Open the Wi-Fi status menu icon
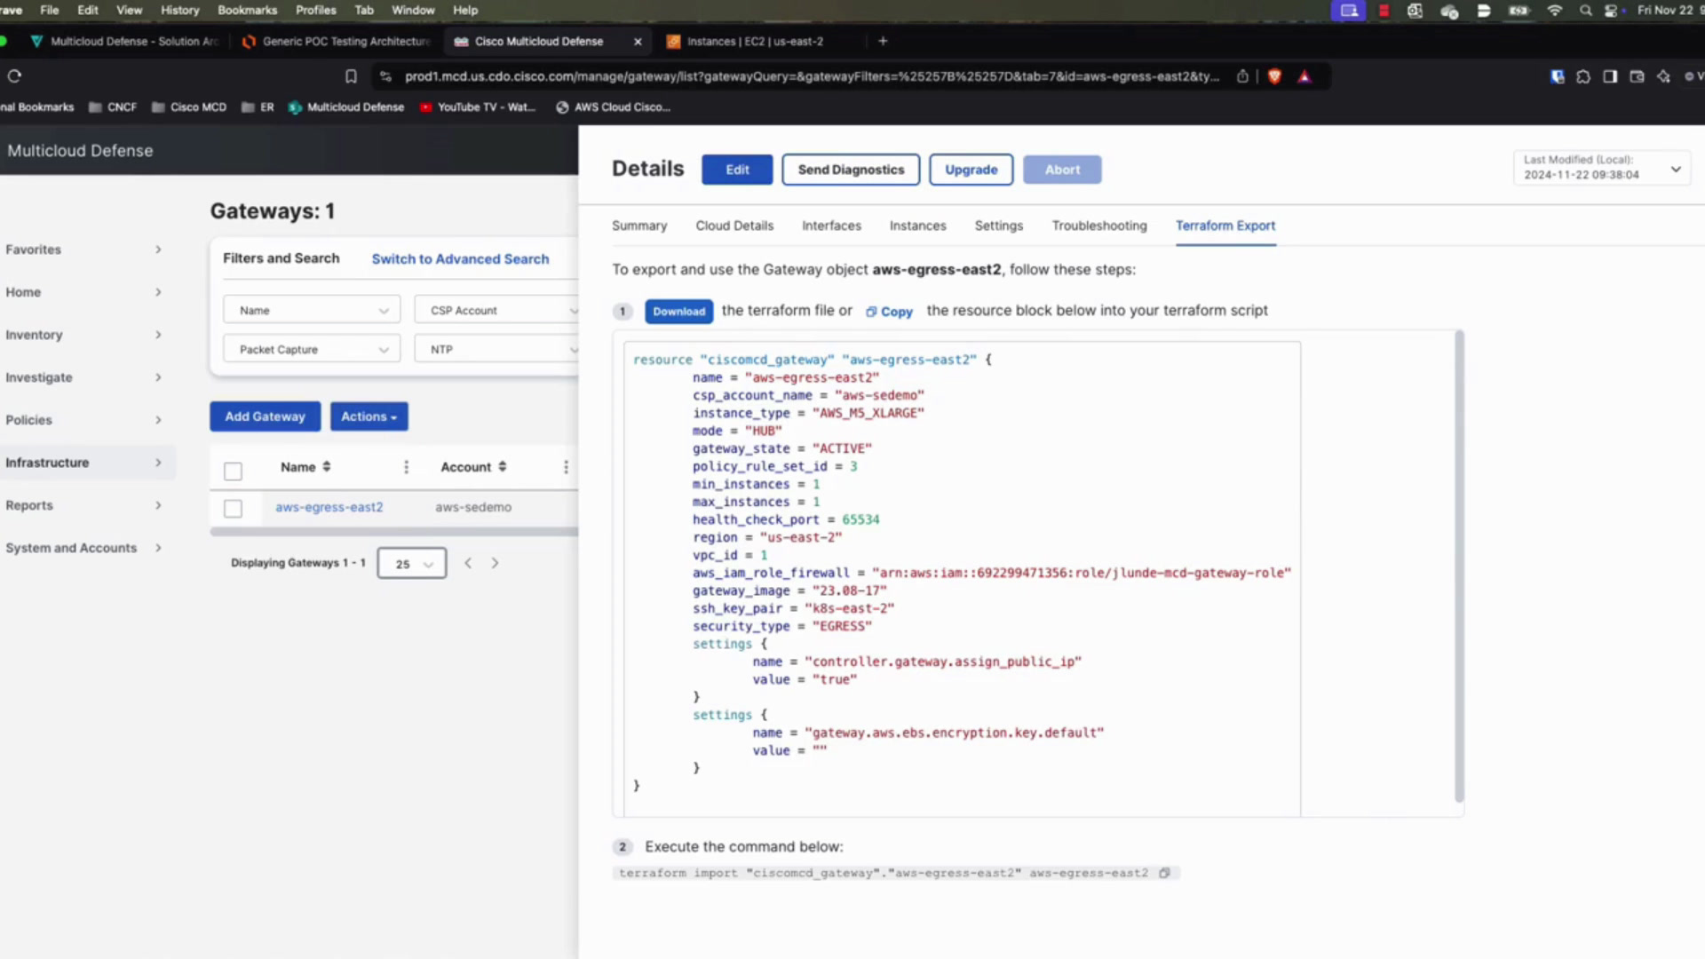Viewport: 1705px width, 959px height. coord(1554,11)
